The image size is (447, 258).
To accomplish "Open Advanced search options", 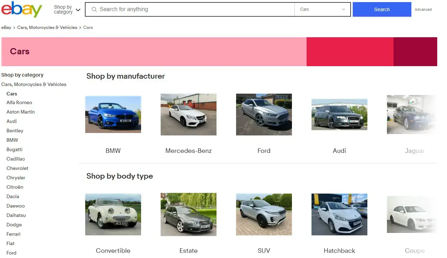I will tap(423, 9).
